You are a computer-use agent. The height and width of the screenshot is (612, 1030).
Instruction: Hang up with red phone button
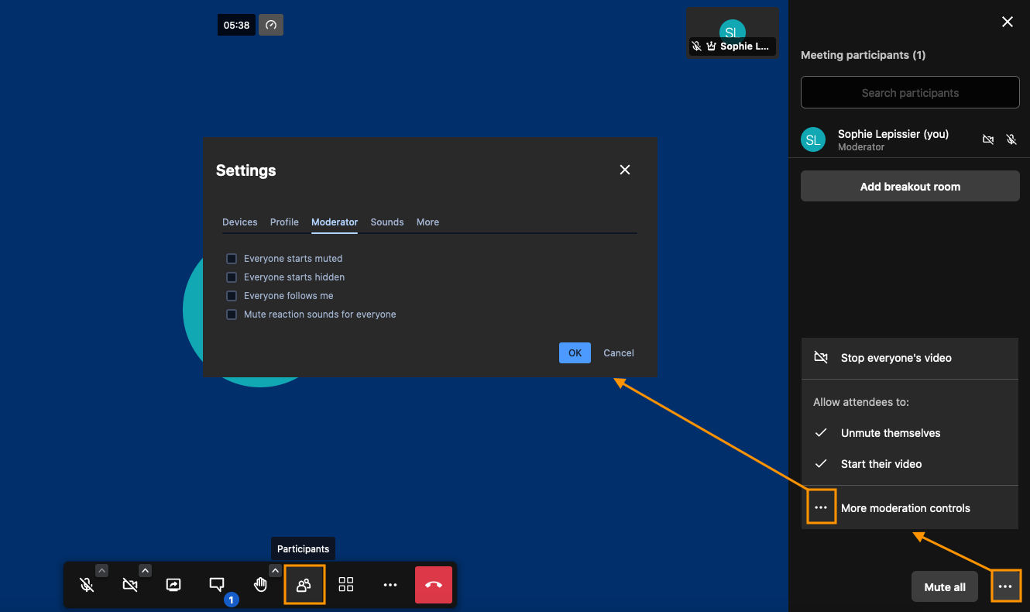(433, 585)
